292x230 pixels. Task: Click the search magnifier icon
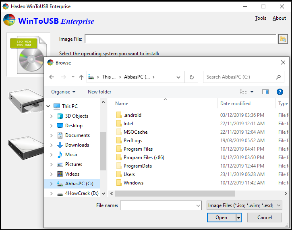click(x=278, y=77)
